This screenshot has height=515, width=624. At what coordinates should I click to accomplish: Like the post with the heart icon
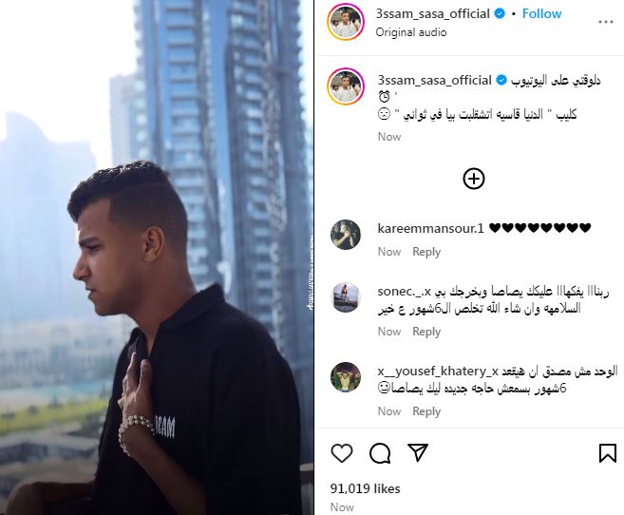click(x=342, y=453)
